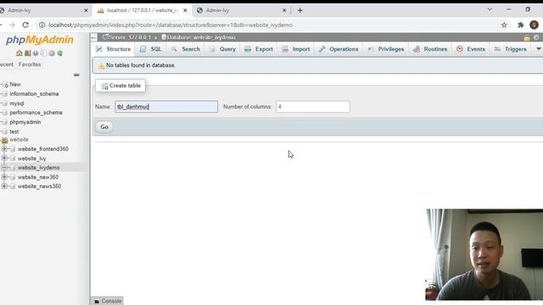
Task: Open the Recent navigation tab
Action: pyautogui.click(x=7, y=64)
